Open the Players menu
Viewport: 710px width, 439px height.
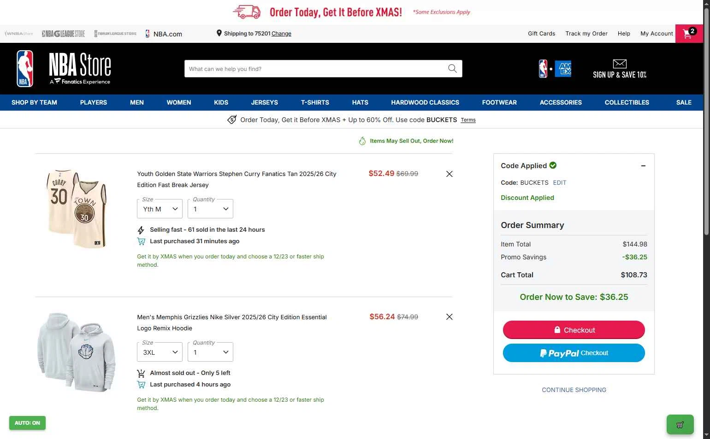pos(94,102)
